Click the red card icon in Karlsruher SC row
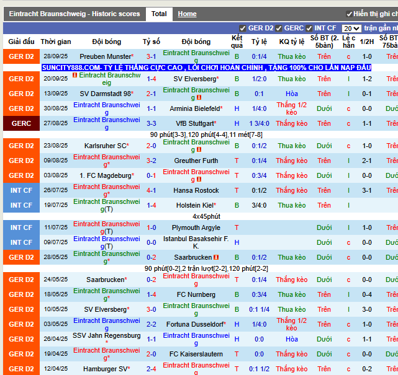 coord(199,150)
